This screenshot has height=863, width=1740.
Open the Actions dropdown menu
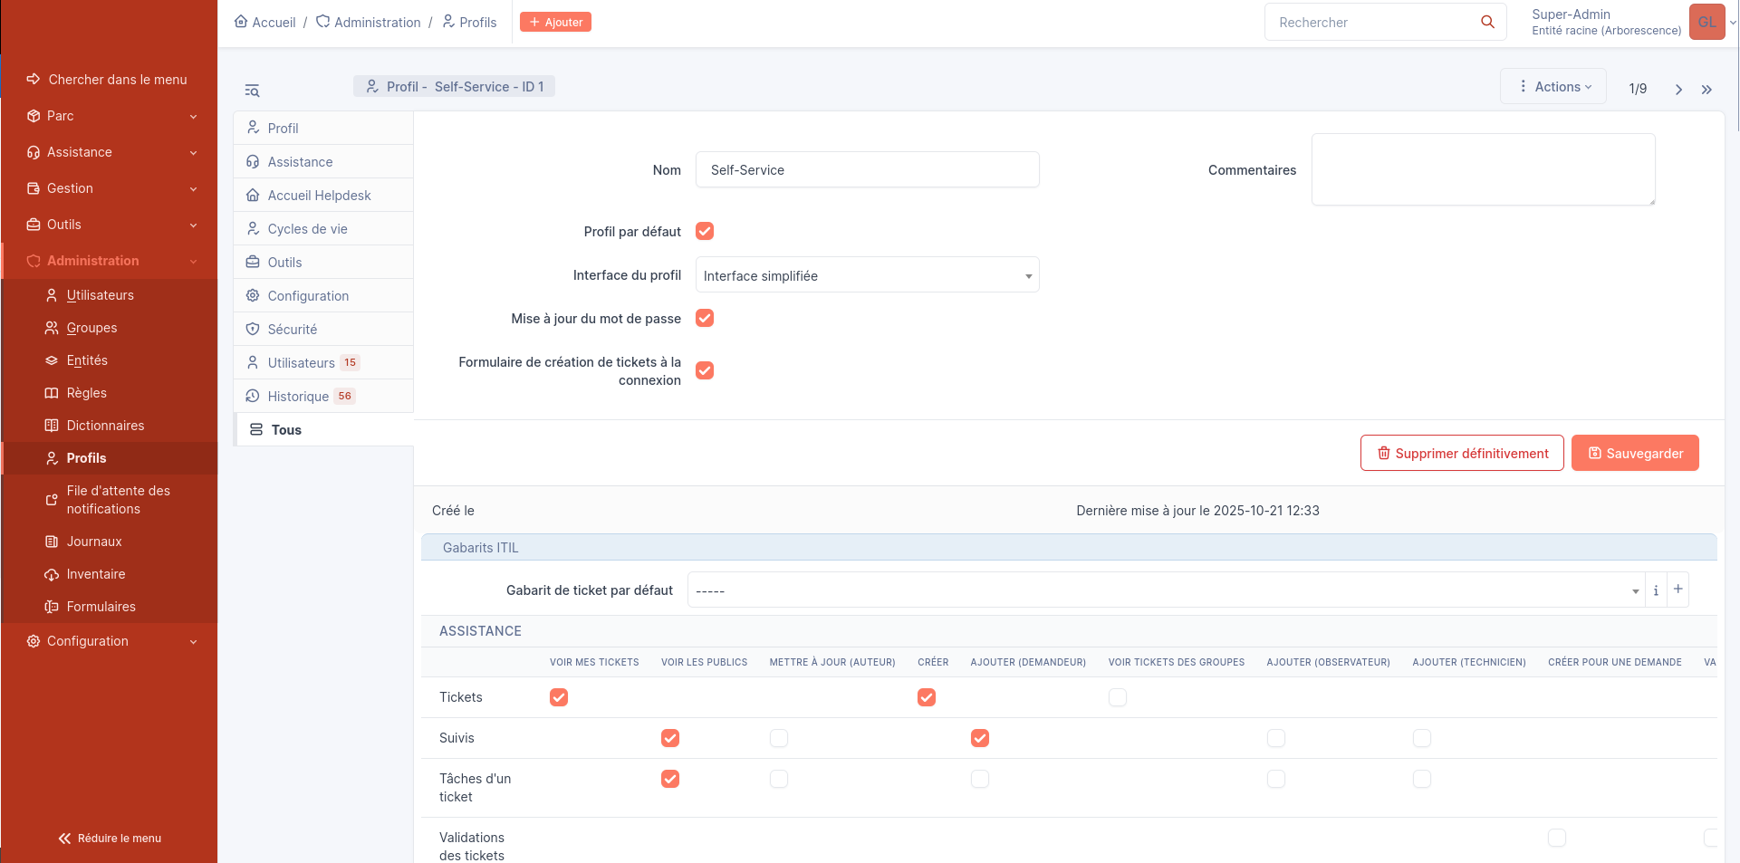coord(1554,87)
